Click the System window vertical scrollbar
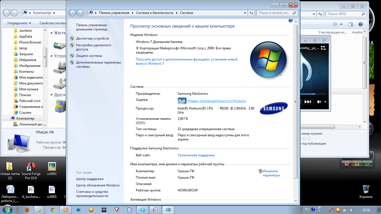Image resolution: width=381 pixels, height=214 pixels. (296, 102)
